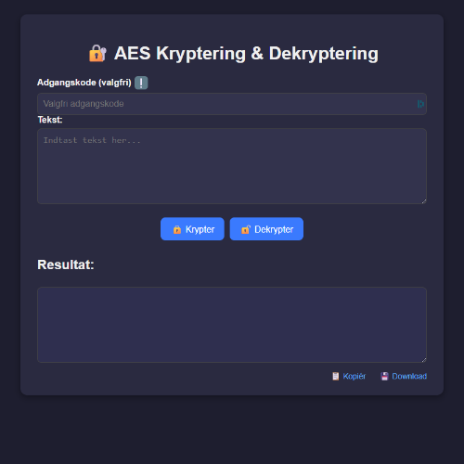
Task: Click the Dekrypter button
Action: pyautogui.click(x=266, y=229)
